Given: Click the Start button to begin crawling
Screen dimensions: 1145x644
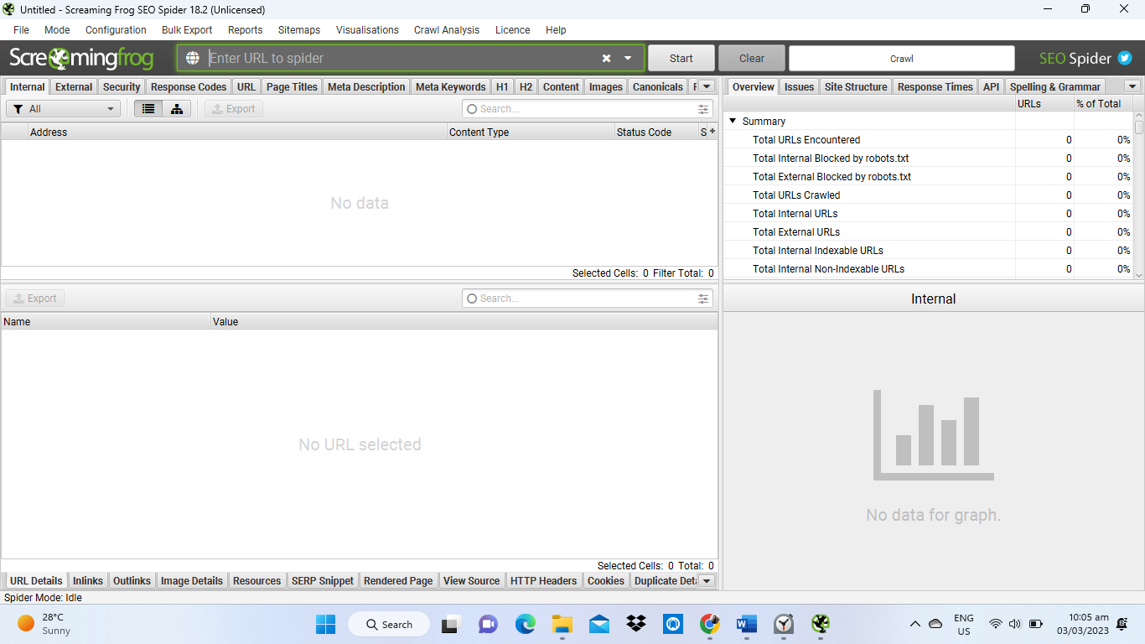Looking at the screenshot, I should coord(681,58).
